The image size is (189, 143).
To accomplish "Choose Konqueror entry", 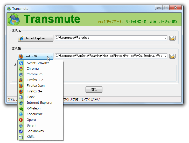I will 40,114.
